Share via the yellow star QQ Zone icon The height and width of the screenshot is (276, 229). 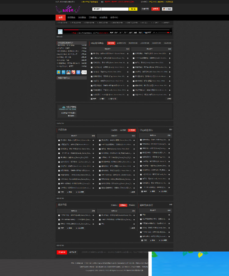click(59, 72)
